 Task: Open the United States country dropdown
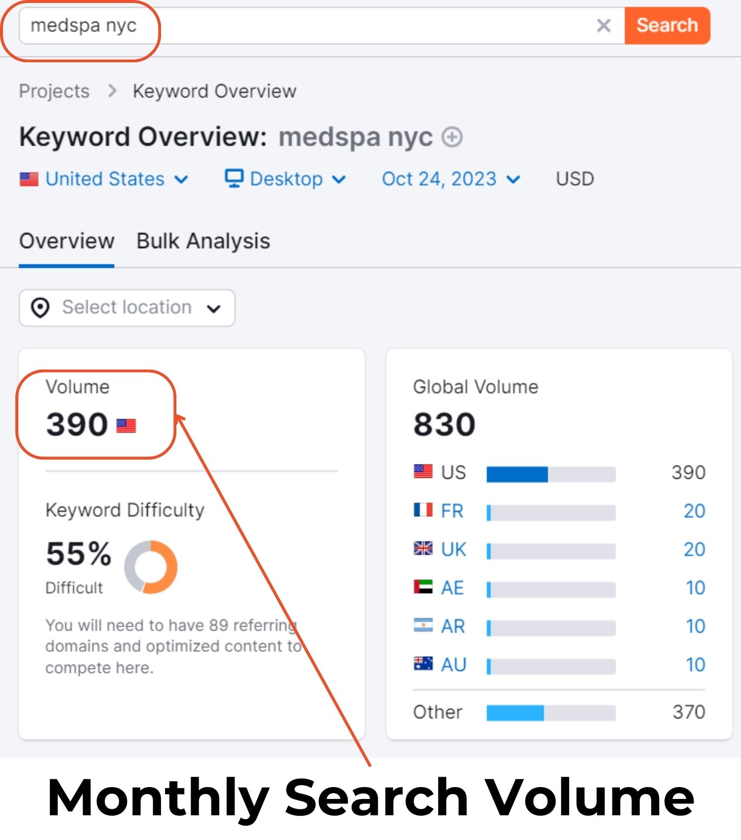[104, 179]
